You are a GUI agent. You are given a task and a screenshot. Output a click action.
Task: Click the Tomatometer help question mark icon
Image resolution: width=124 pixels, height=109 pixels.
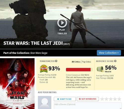point(56,61)
